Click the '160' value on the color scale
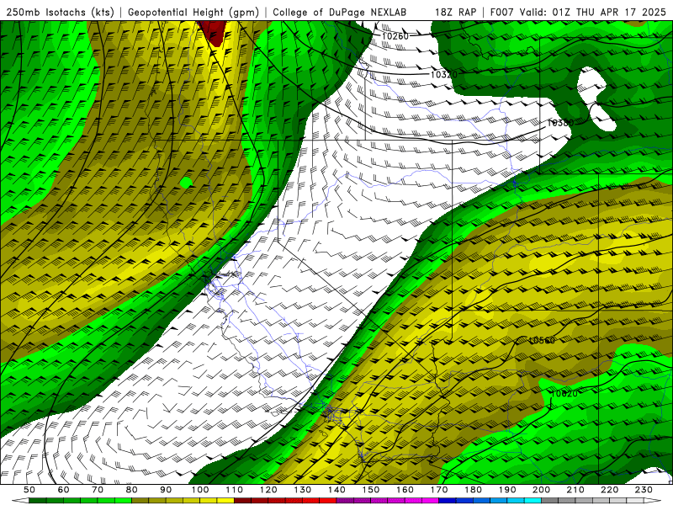The image size is (673, 505). point(405,490)
